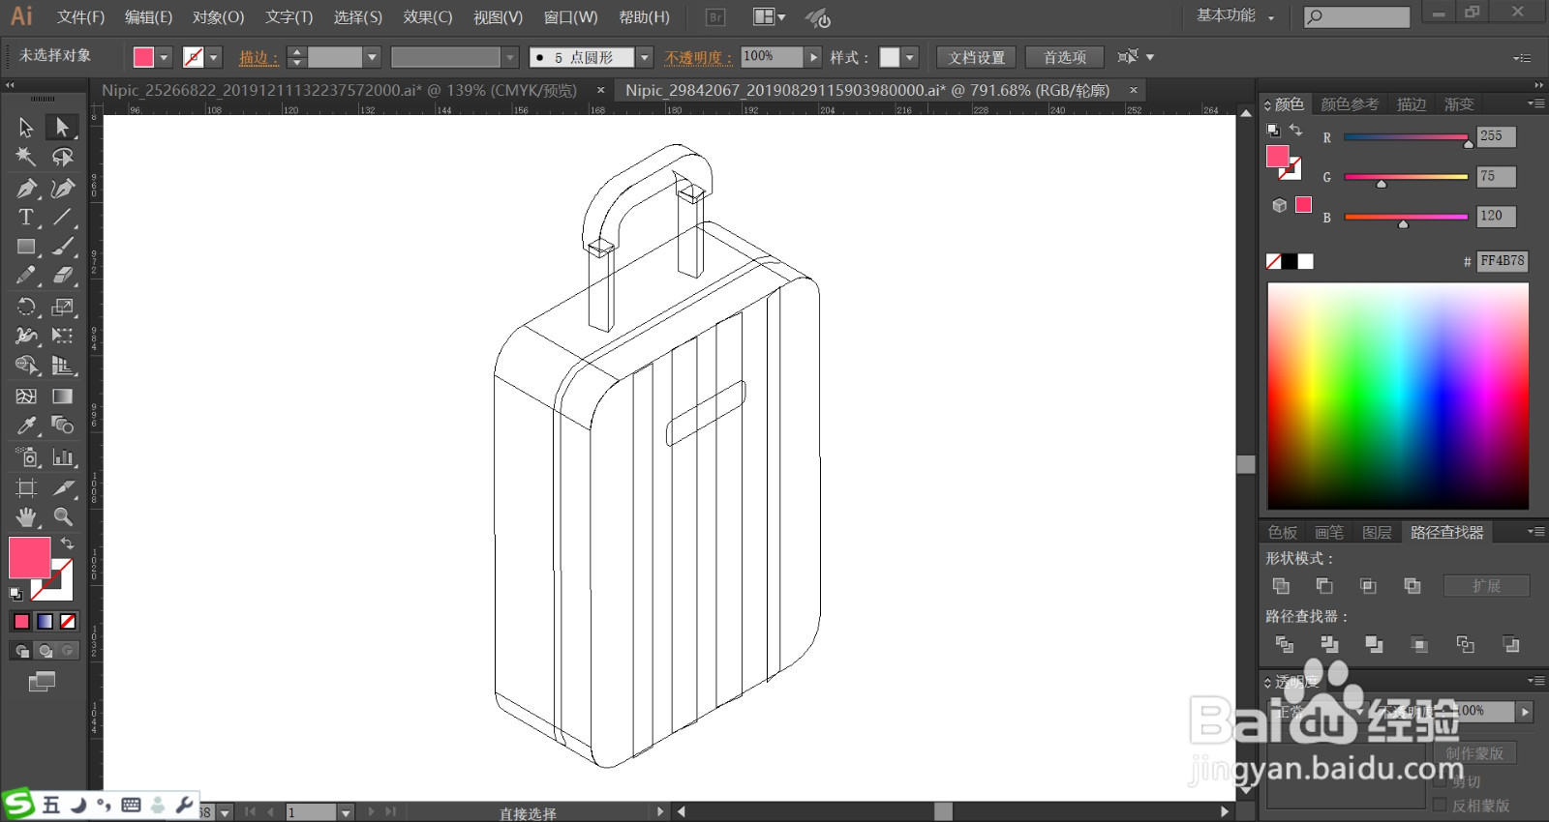Click 扩展 button in Pathfinder
This screenshot has width=1549, height=822.
coord(1486,586)
